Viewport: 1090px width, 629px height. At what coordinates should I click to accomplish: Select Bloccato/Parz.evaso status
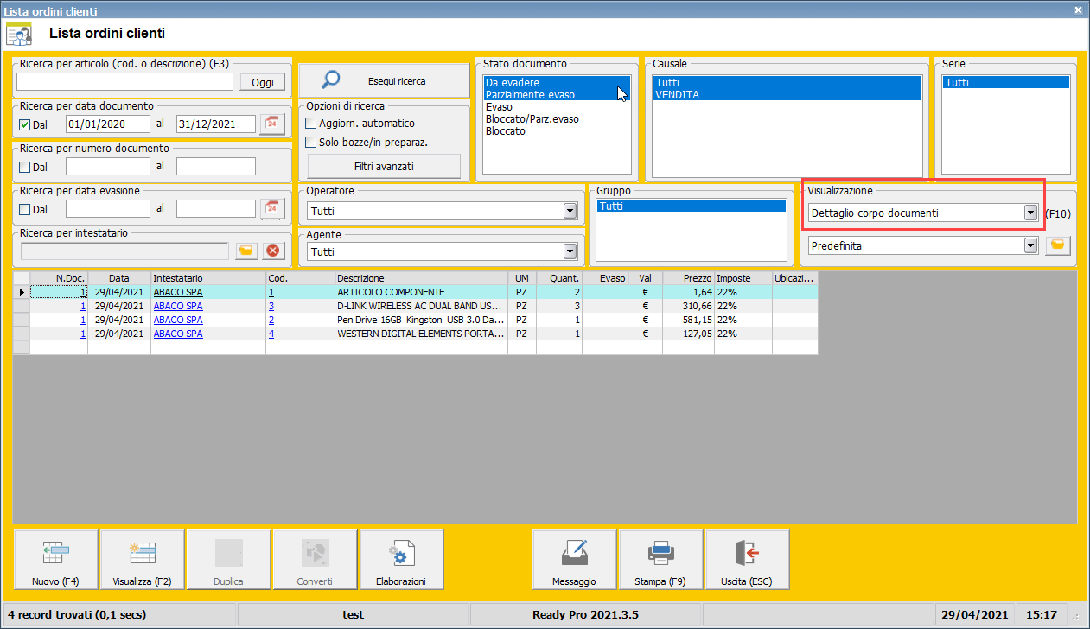[x=557, y=119]
